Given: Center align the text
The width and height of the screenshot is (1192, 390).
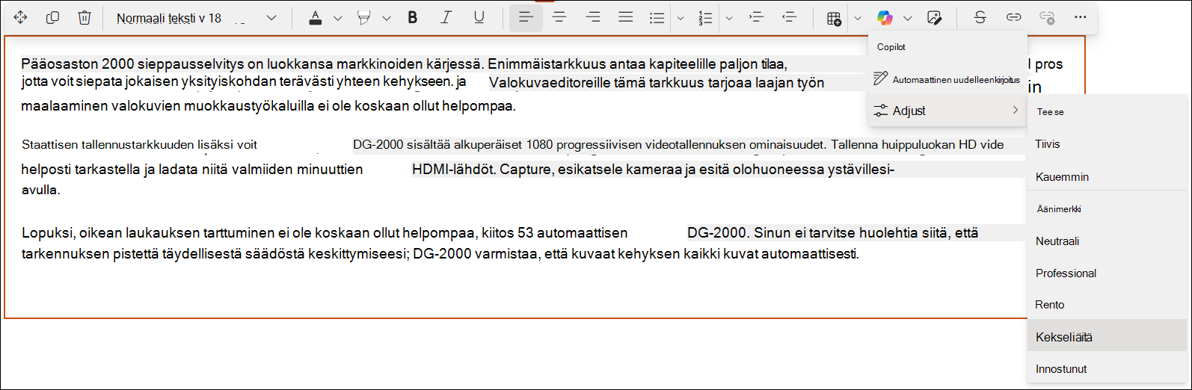Looking at the screenshot, I should coord(559,17).
